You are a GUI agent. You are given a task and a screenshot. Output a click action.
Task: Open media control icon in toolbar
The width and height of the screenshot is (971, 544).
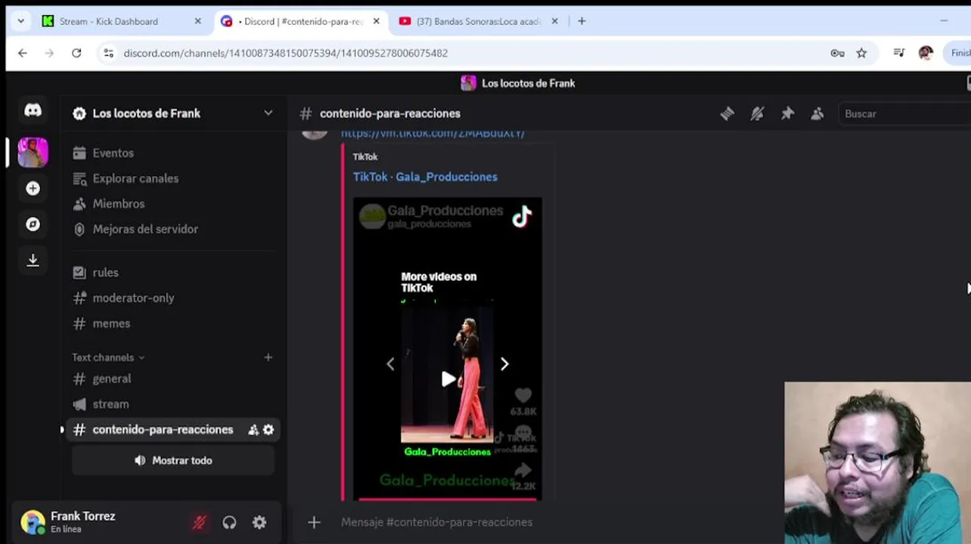(x=898, y=53)
